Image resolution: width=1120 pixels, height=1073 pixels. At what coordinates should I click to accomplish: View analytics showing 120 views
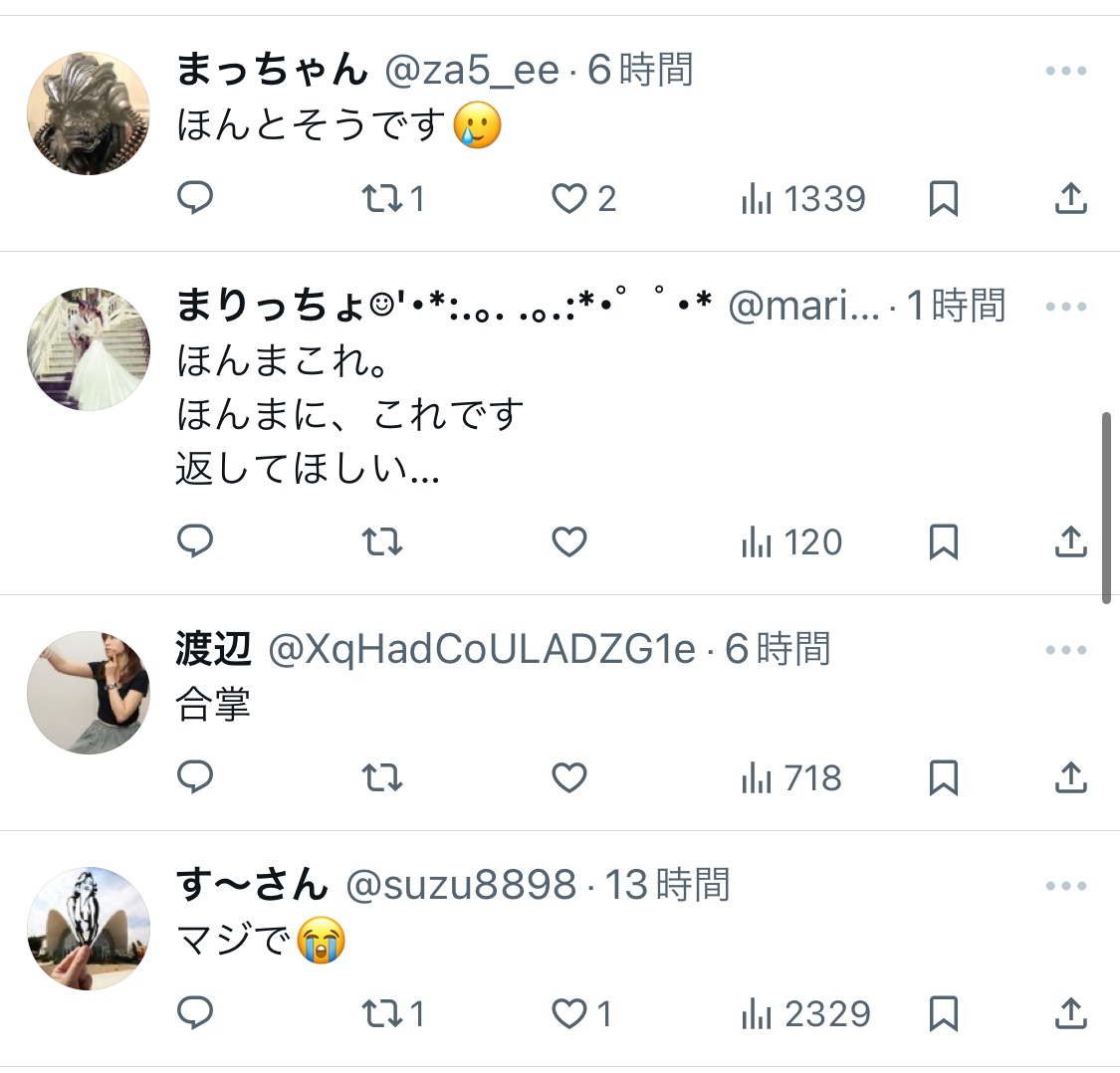pos(792,542)
